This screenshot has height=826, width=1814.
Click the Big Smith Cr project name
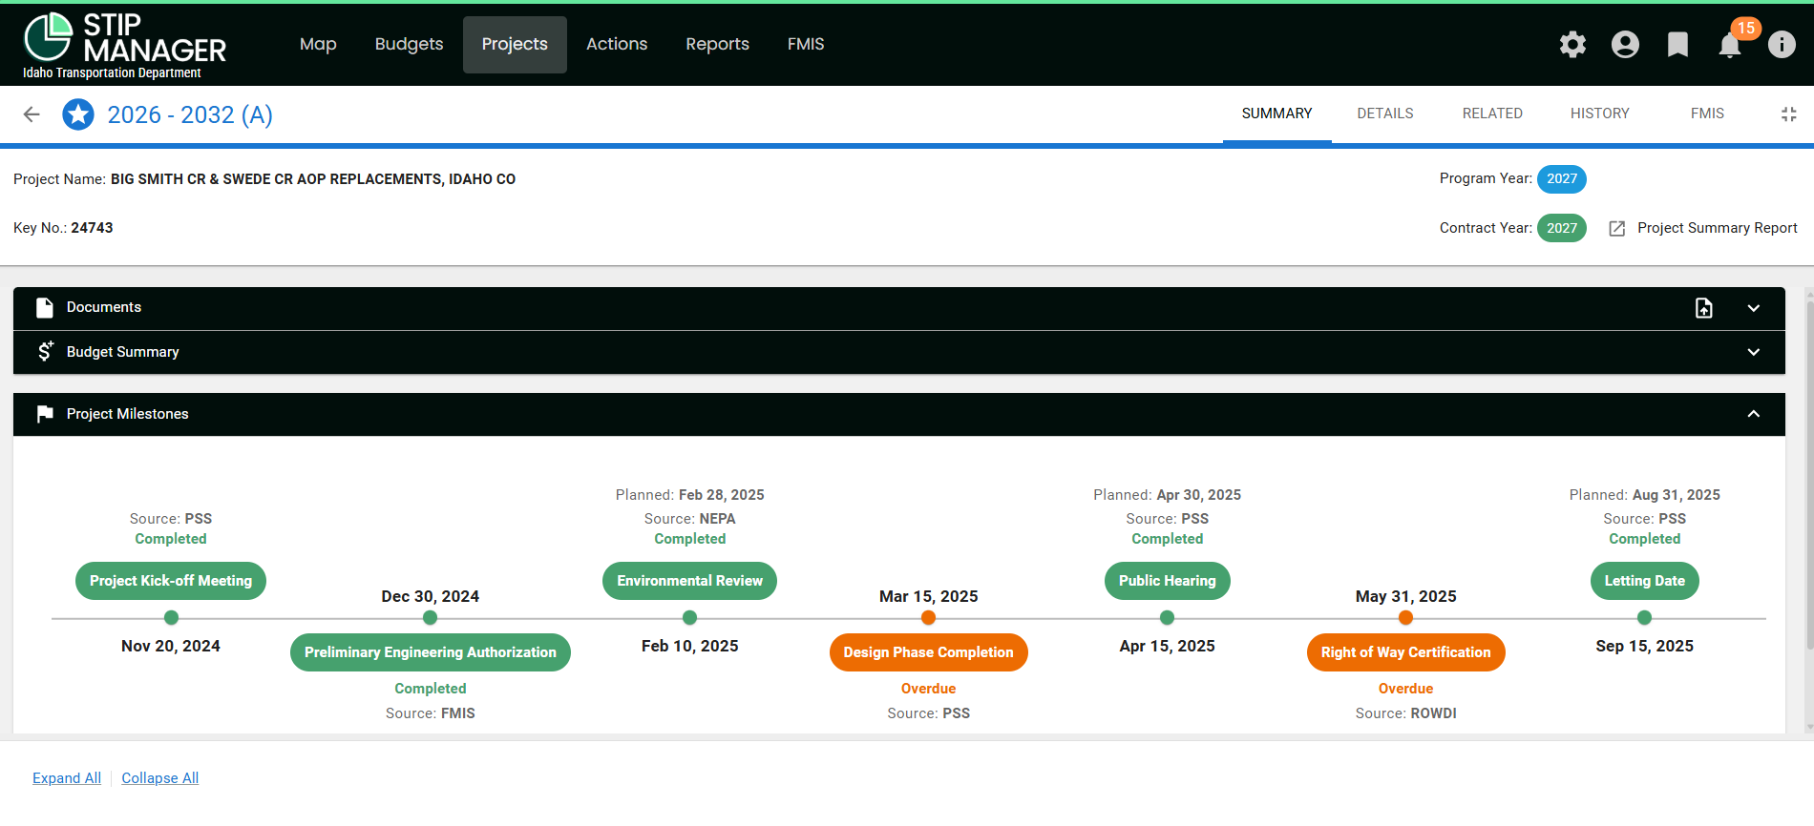313,179
